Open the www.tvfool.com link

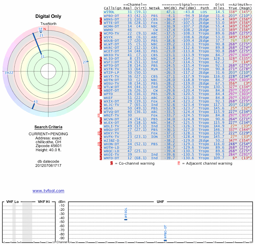(x=48, y=191)
